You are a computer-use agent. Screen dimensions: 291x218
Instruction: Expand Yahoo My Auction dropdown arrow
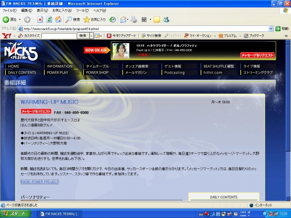pyautogui.click(x=215, y=36)
